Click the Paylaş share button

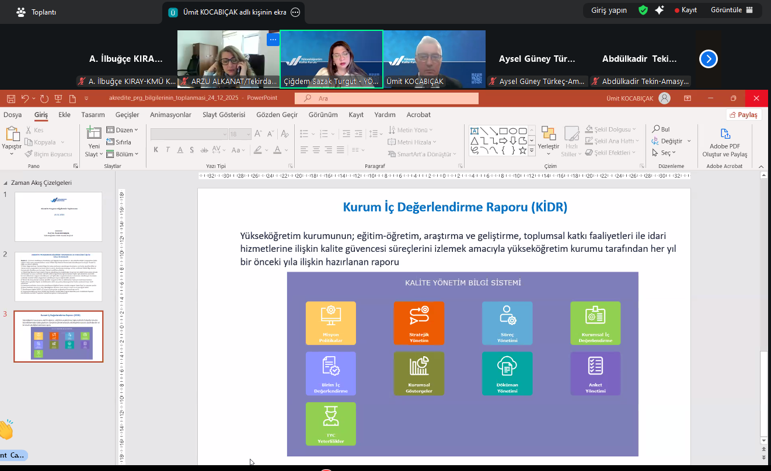coord(744,115)
